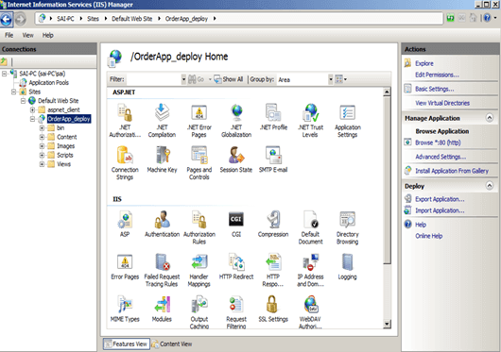Open Handler Mappings feature
The width and height of the screenshot is (501, 352).
tap(199, 271)
